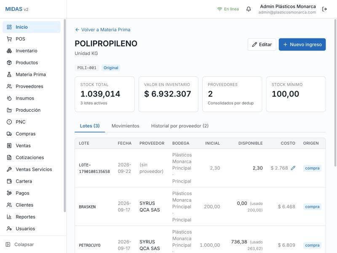Collapse the sidebar with Colapsar
Viewport: 337px width, 253px height.
click(x=20, y=245)
